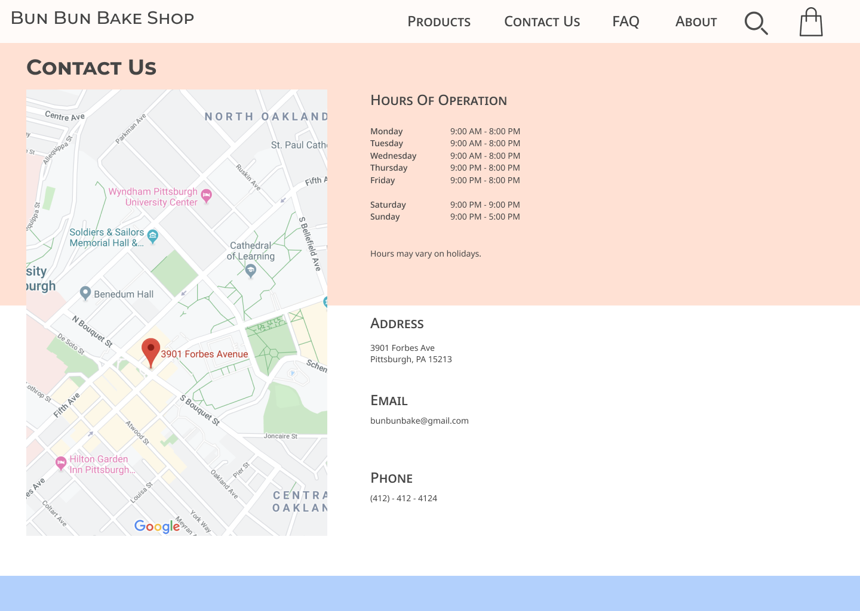Click the Pittsburgh, PA 15213 line
This screenshot has width=860, height=611.
click(x=411, y=359)
